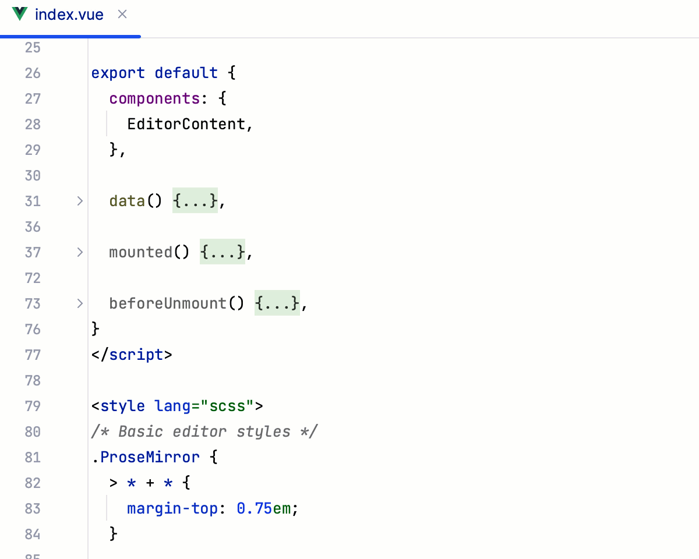This screenshot has width=699, height=559.
Task: Click the unfold arrow at line 73
Action: pos(79,303)
